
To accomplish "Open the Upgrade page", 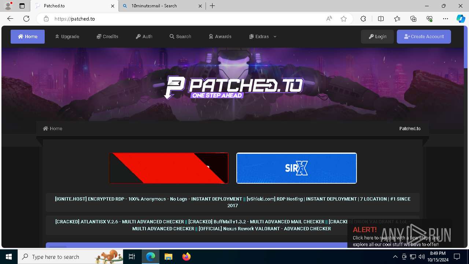I will point(67,37).
